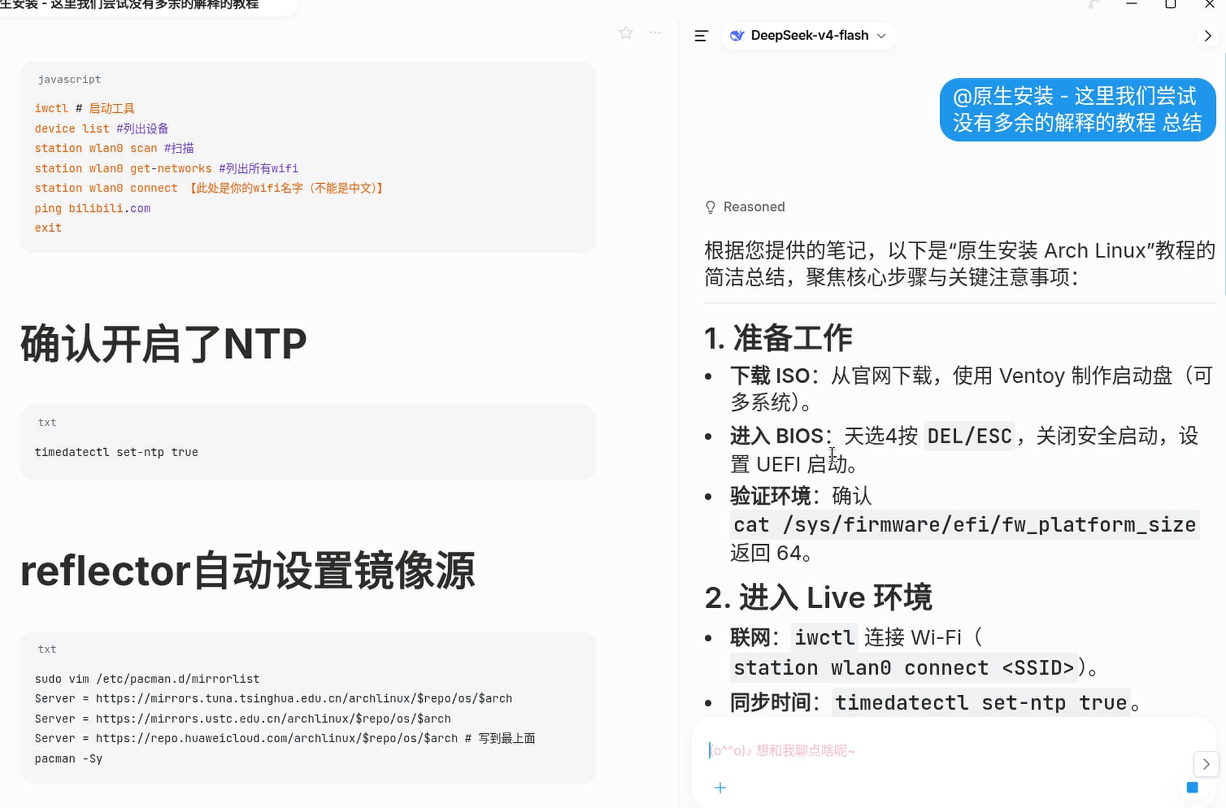Collapse the chat panel with top-right chevron
Viewport: 1226px width, 808px height.
click(x=1207, y=36)
